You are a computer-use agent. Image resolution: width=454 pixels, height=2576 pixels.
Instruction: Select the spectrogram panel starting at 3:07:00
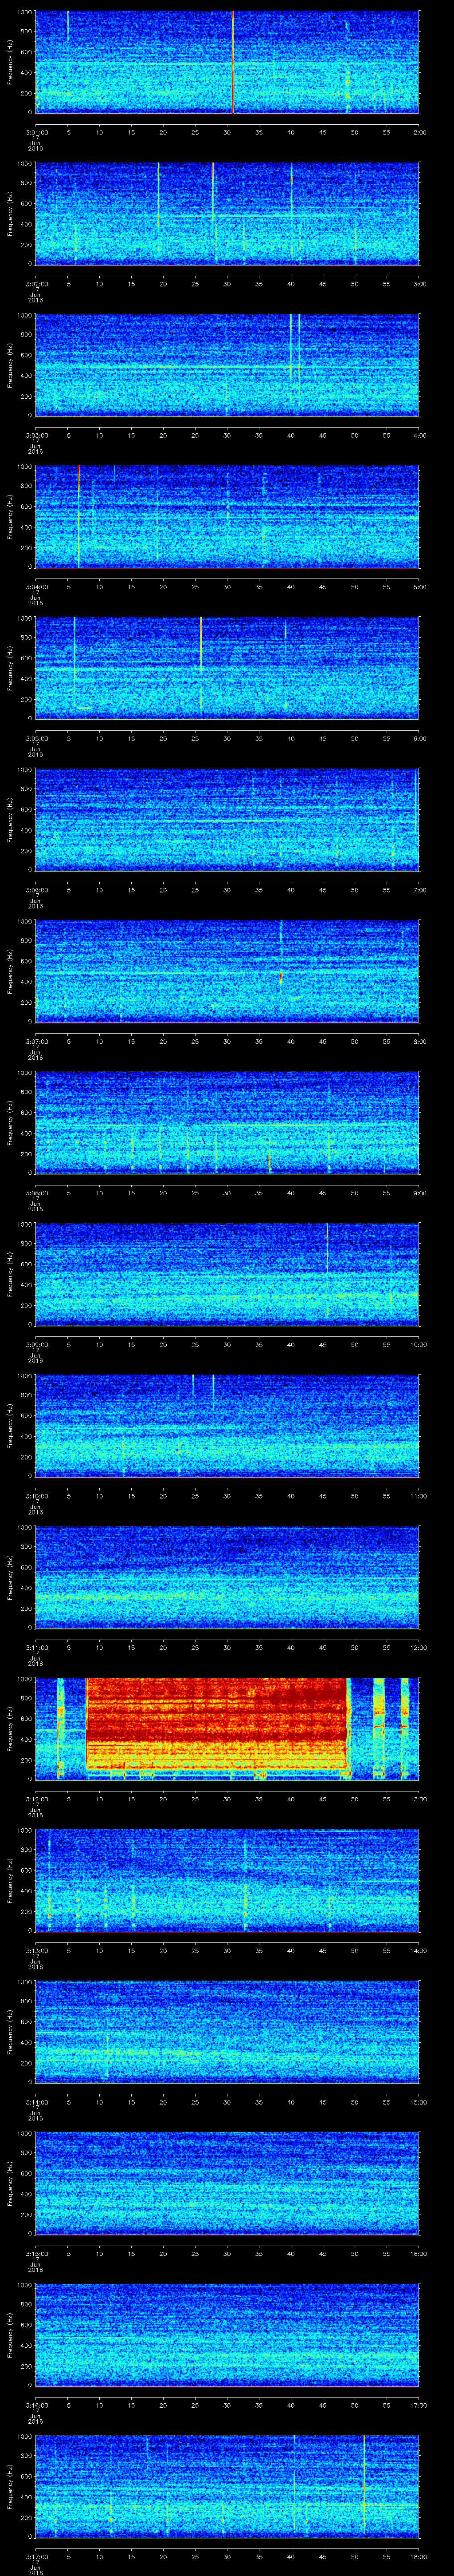pos(227,971)
